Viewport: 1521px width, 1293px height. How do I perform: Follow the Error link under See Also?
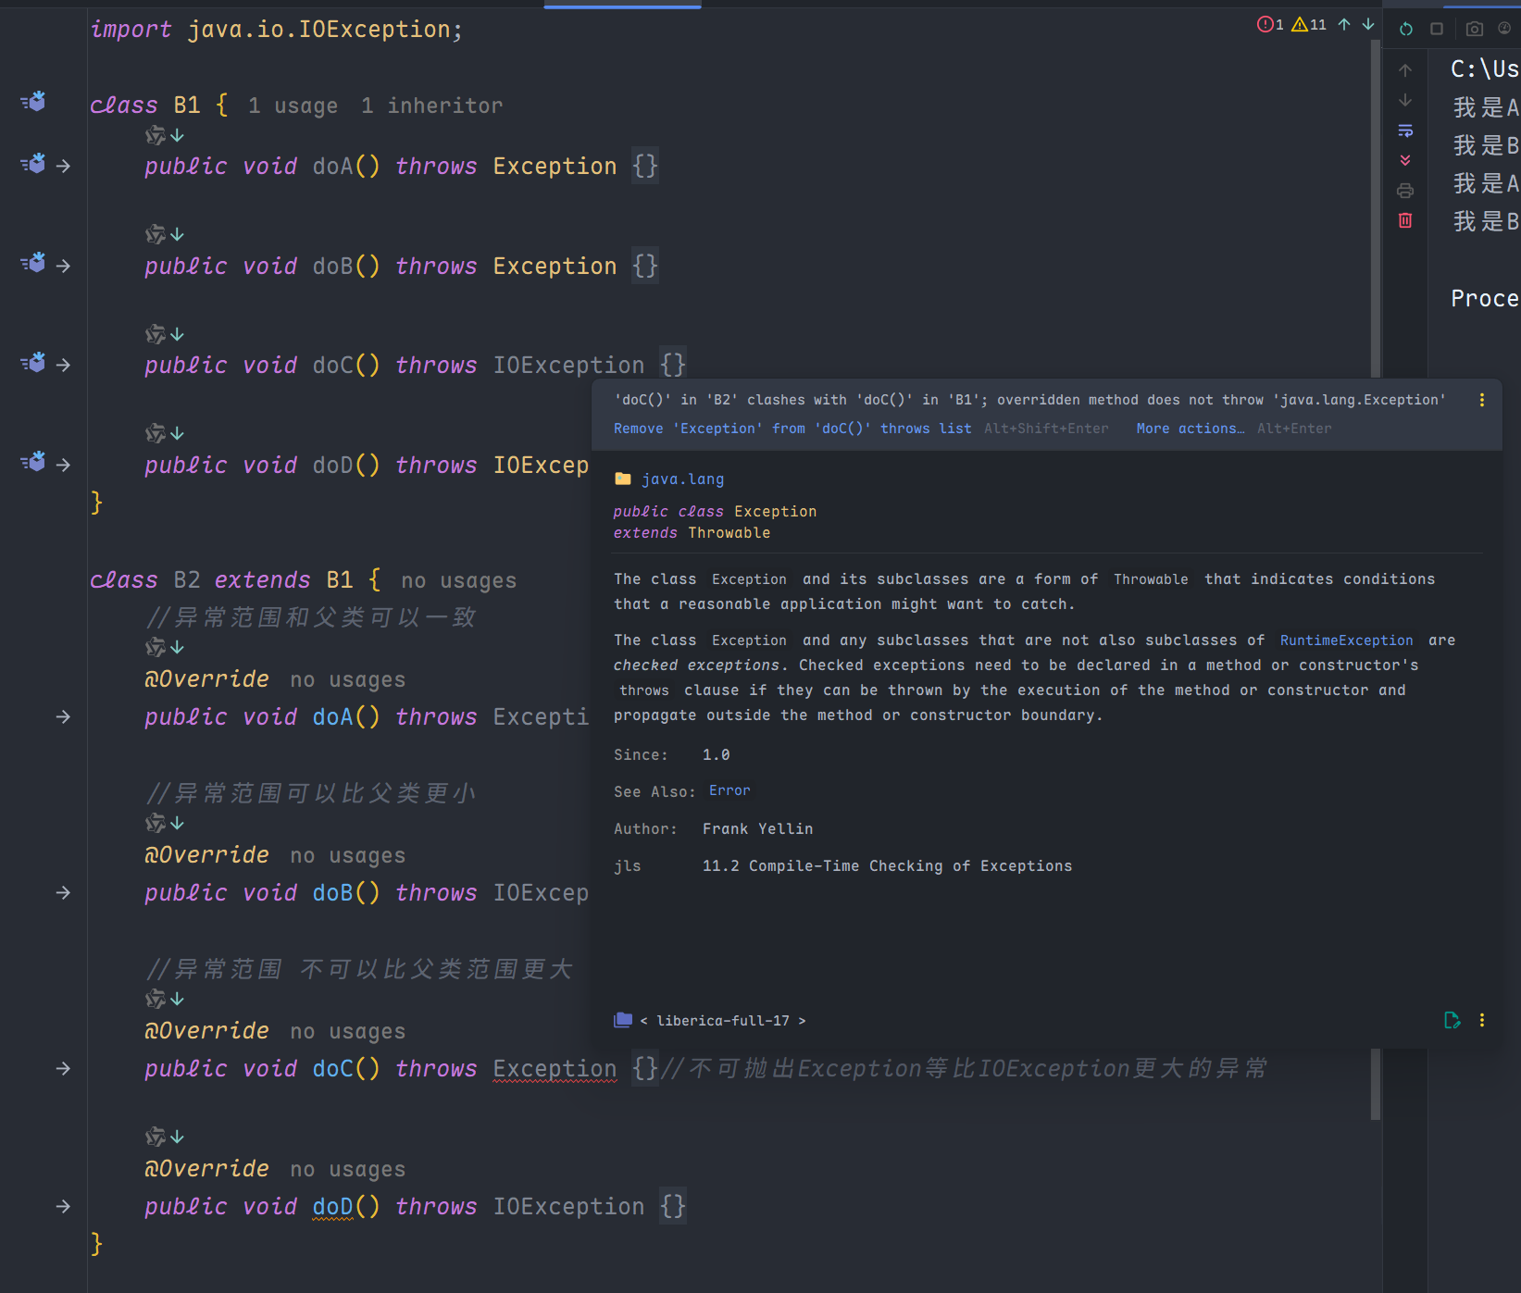pyautogui.click(x=729, y=790)
